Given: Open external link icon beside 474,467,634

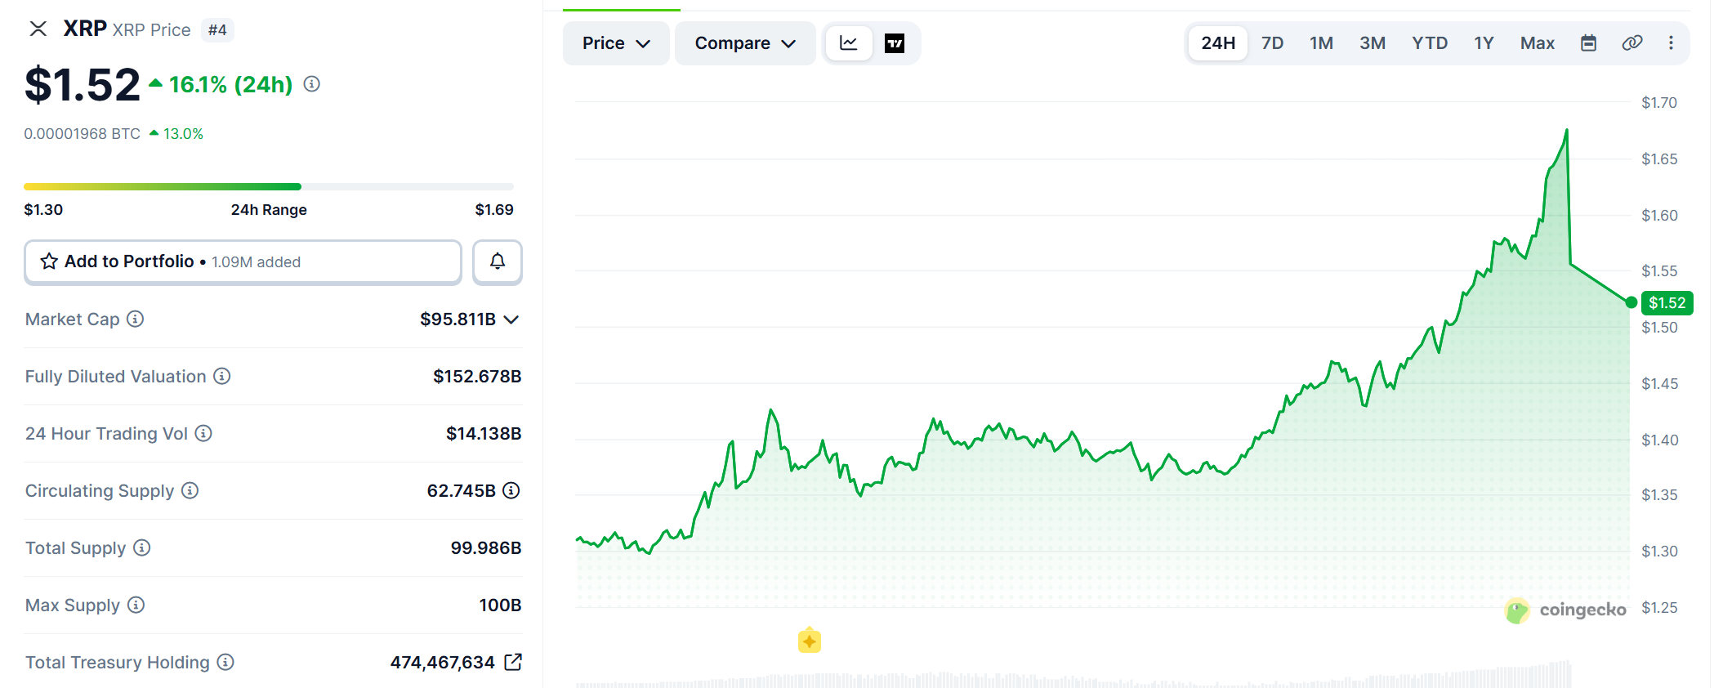Looking at the screenshot, I should point(513,662).
